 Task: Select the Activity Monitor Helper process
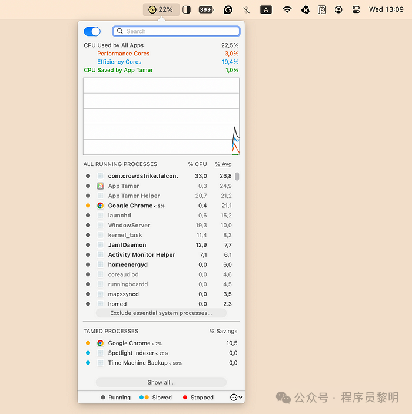(x=158, y=255)
